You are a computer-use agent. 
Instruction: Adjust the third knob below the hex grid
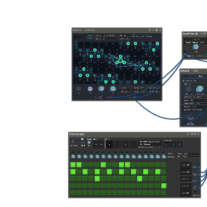click(x=101, y=89)
